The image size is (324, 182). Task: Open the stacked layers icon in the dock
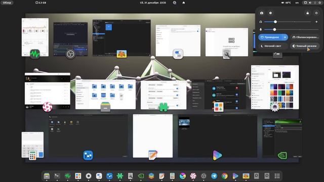(151, 176)
